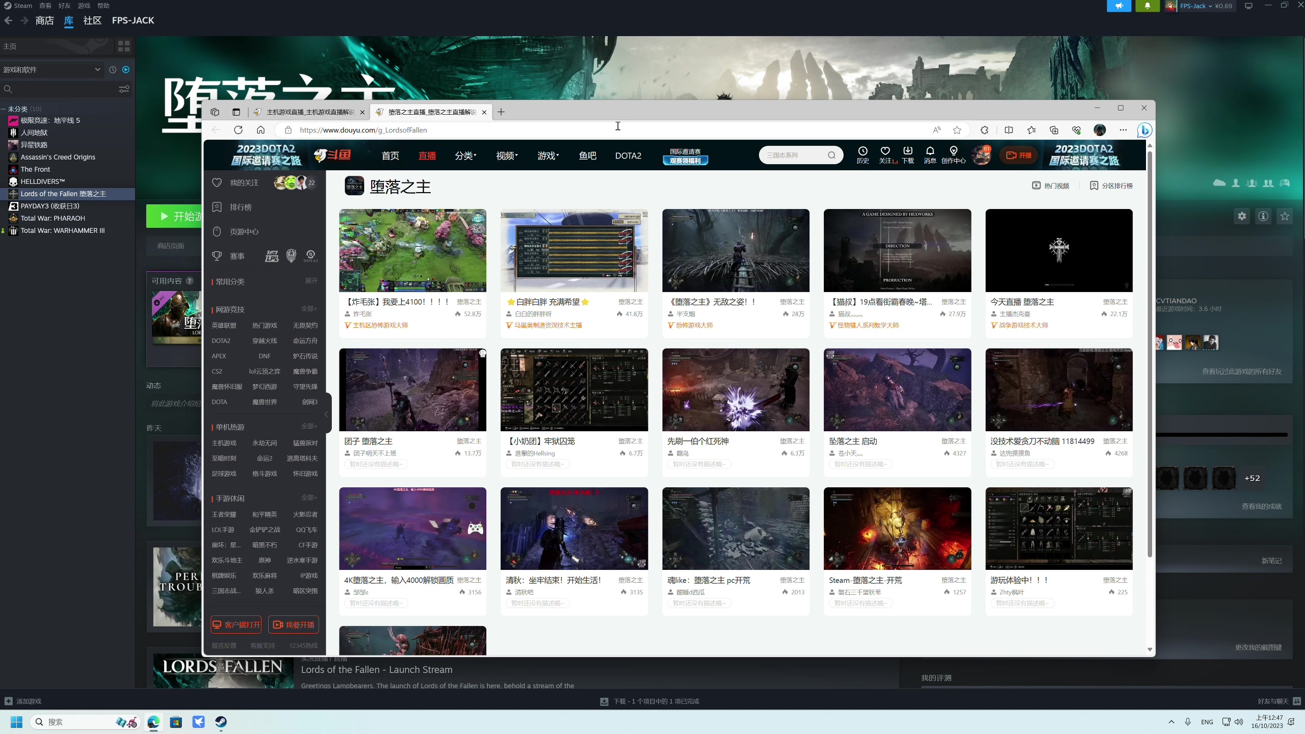The height and width of the screenshot is (734, 1305).
Task: Show all 网游竞技 categories via 全部+
Action: coord(309,309)
